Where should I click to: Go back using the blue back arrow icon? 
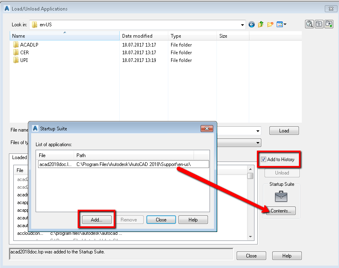[252, 24]
